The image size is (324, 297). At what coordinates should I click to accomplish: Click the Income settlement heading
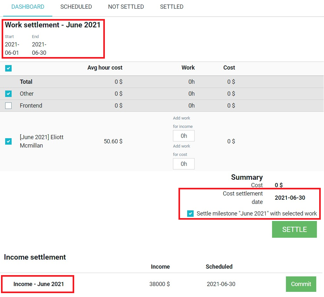click(35, 257)
